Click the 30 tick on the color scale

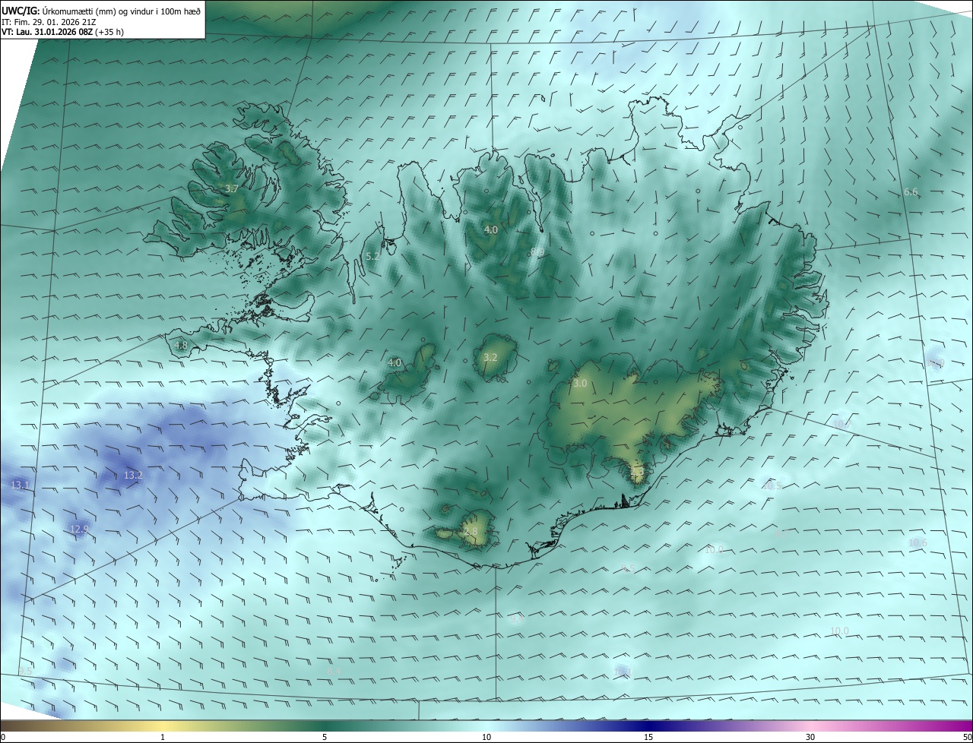pos(810,737)
